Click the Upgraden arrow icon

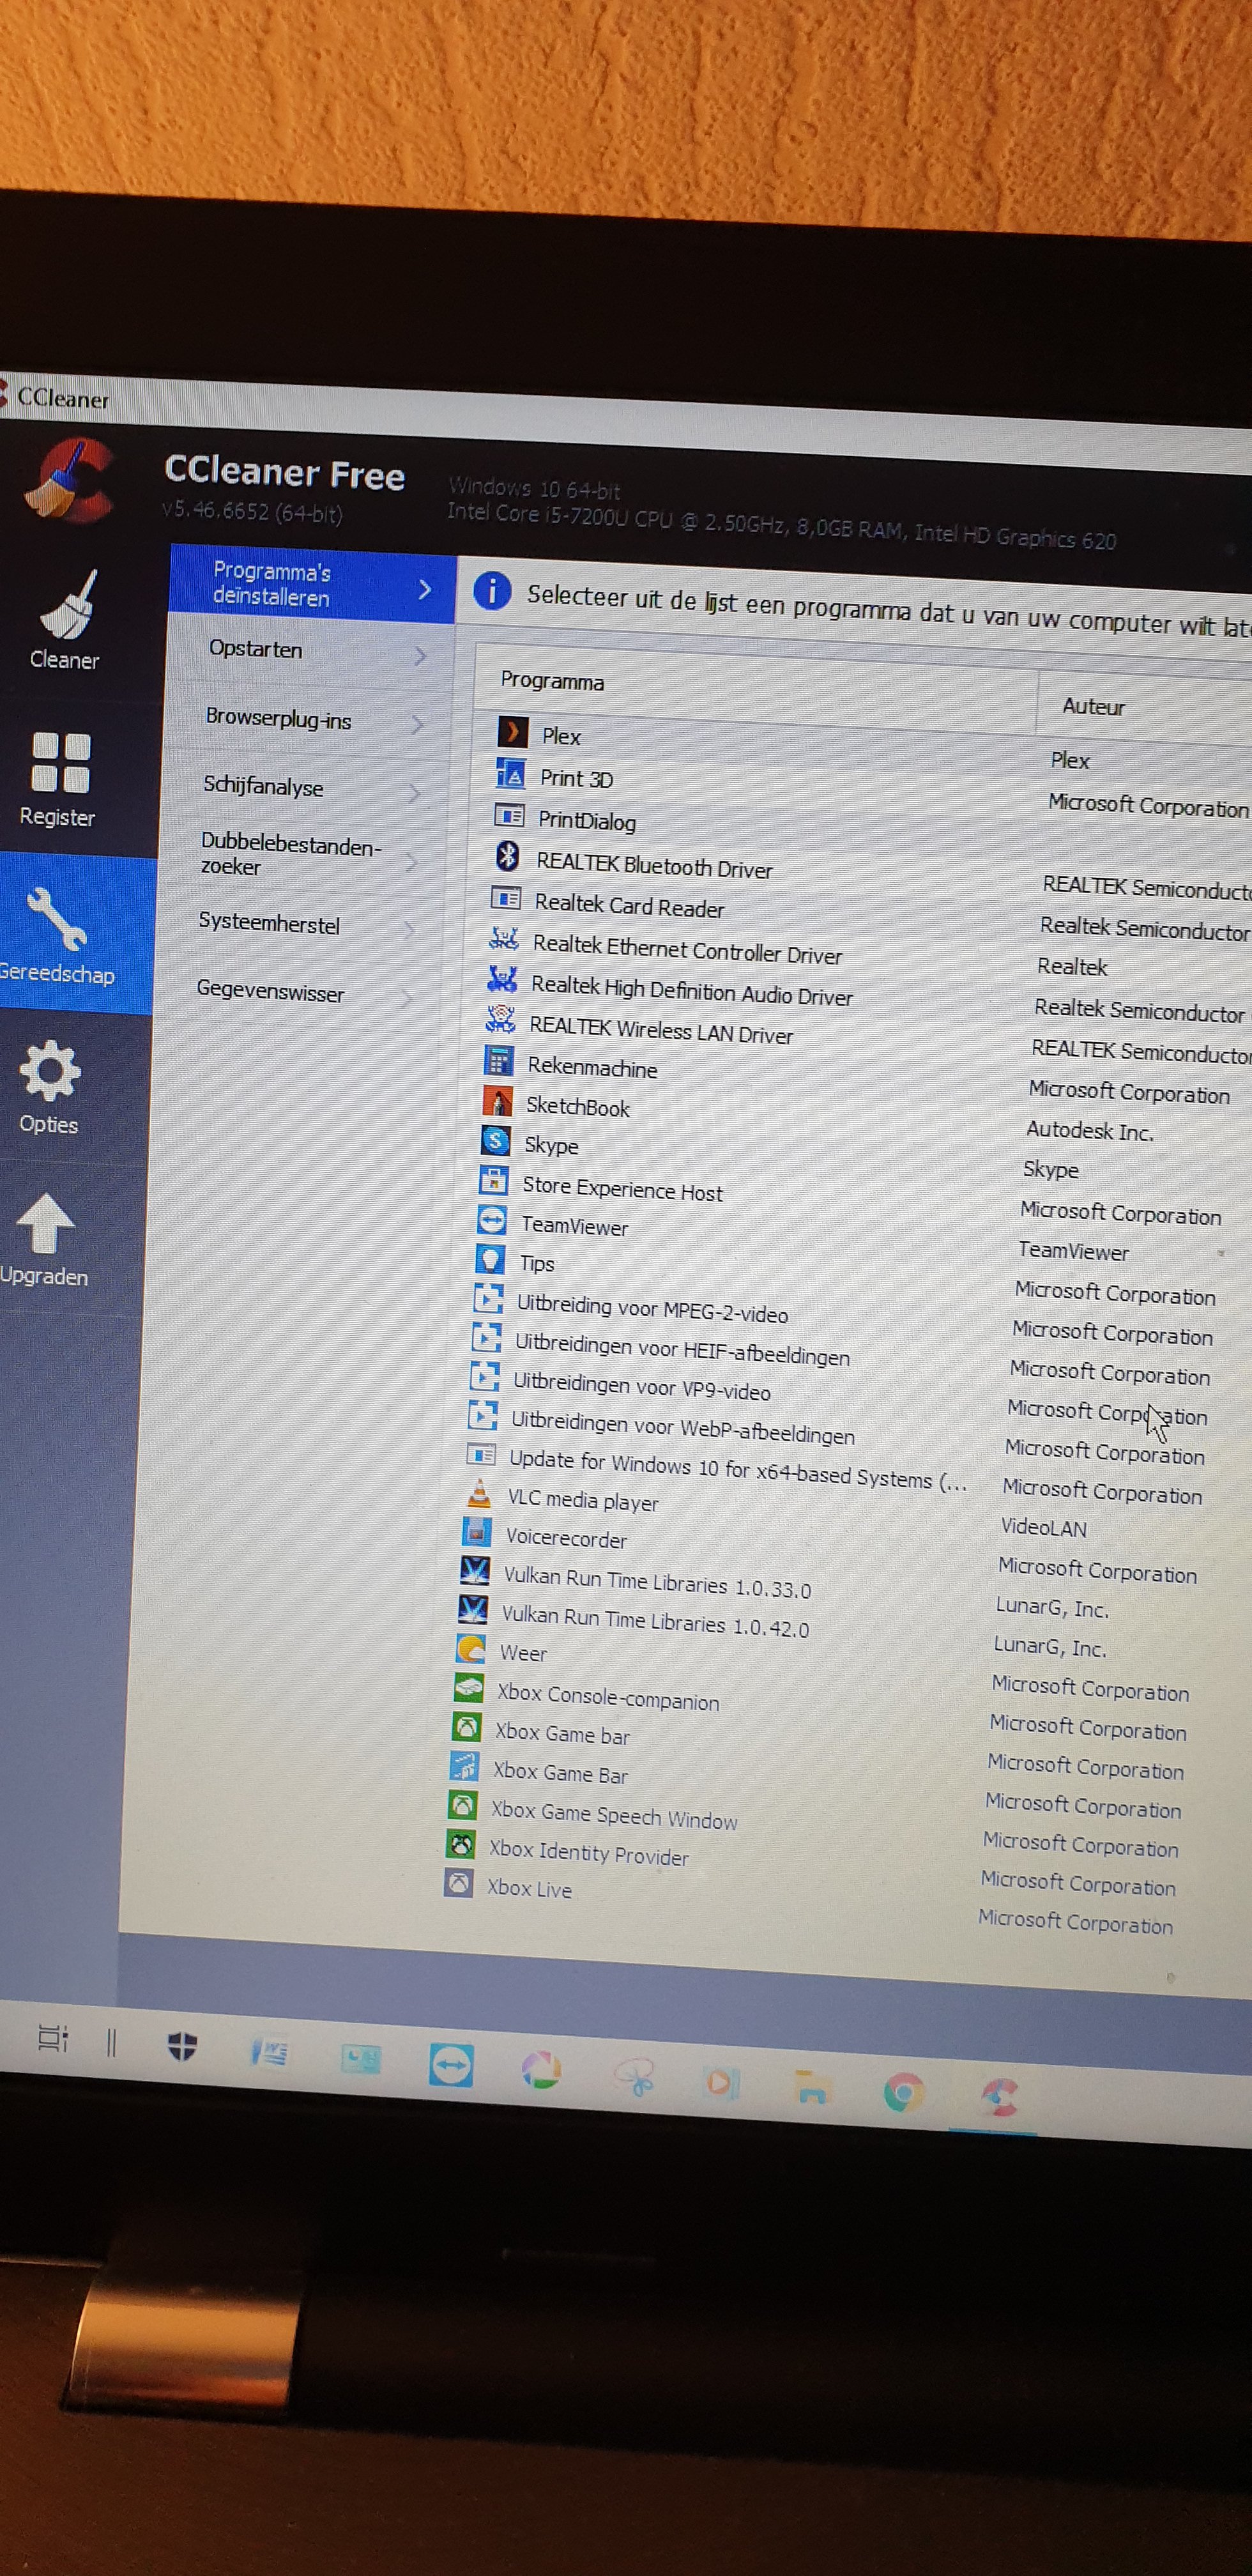[44, 1224]
